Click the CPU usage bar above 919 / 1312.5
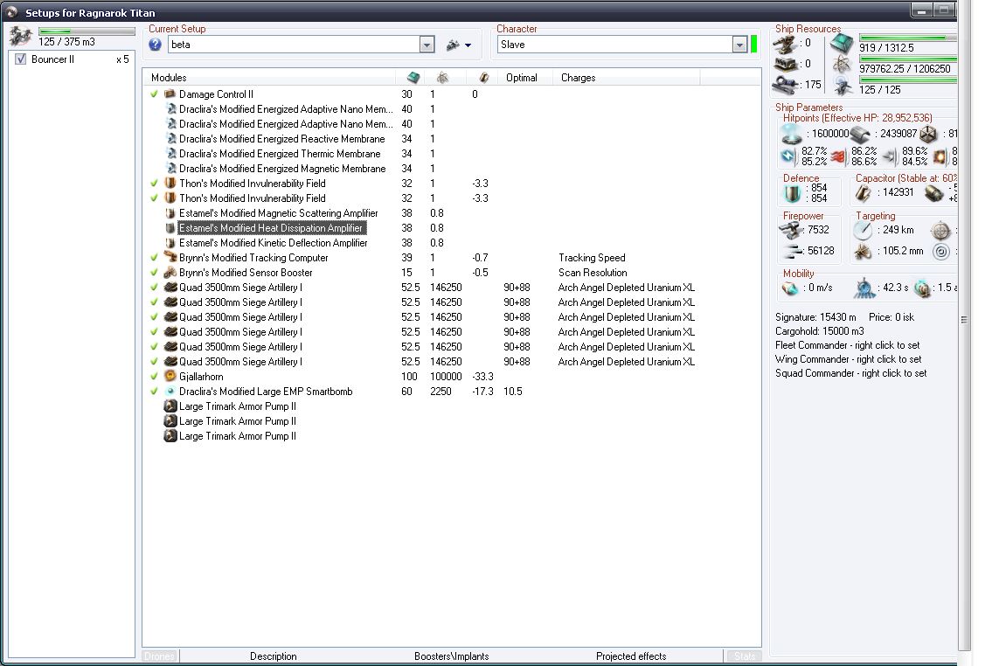 click(908, 38)
